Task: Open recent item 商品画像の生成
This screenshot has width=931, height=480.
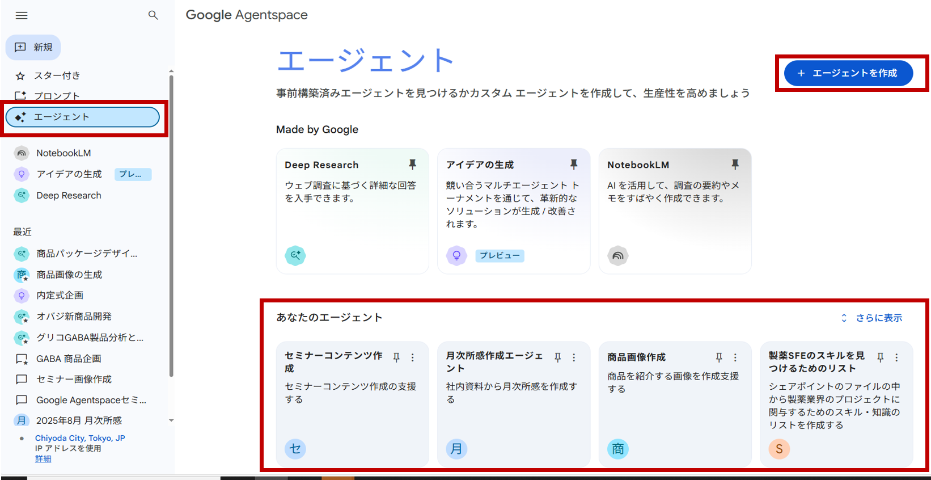Action: point(69,275)
